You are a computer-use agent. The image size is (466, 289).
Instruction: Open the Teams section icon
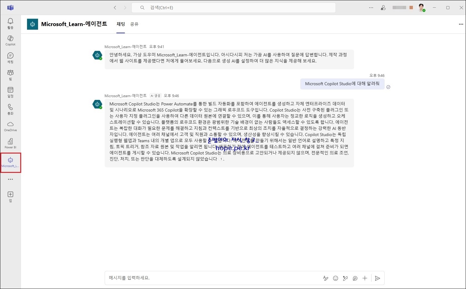coord(10,75)
